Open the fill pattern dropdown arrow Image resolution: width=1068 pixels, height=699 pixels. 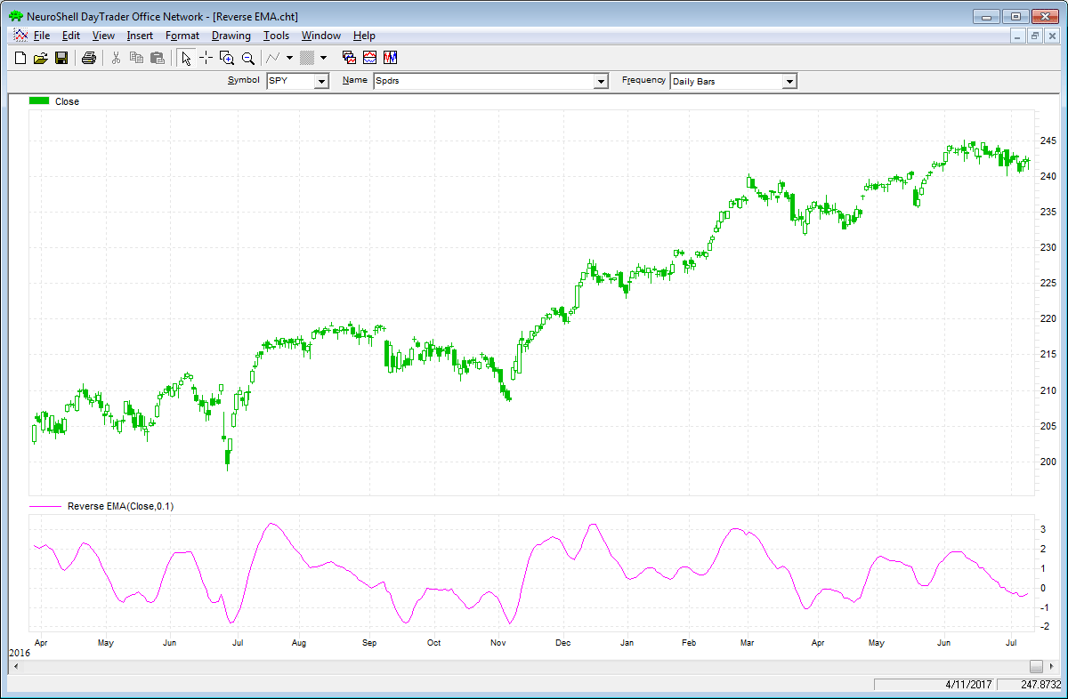coord(323,58)
